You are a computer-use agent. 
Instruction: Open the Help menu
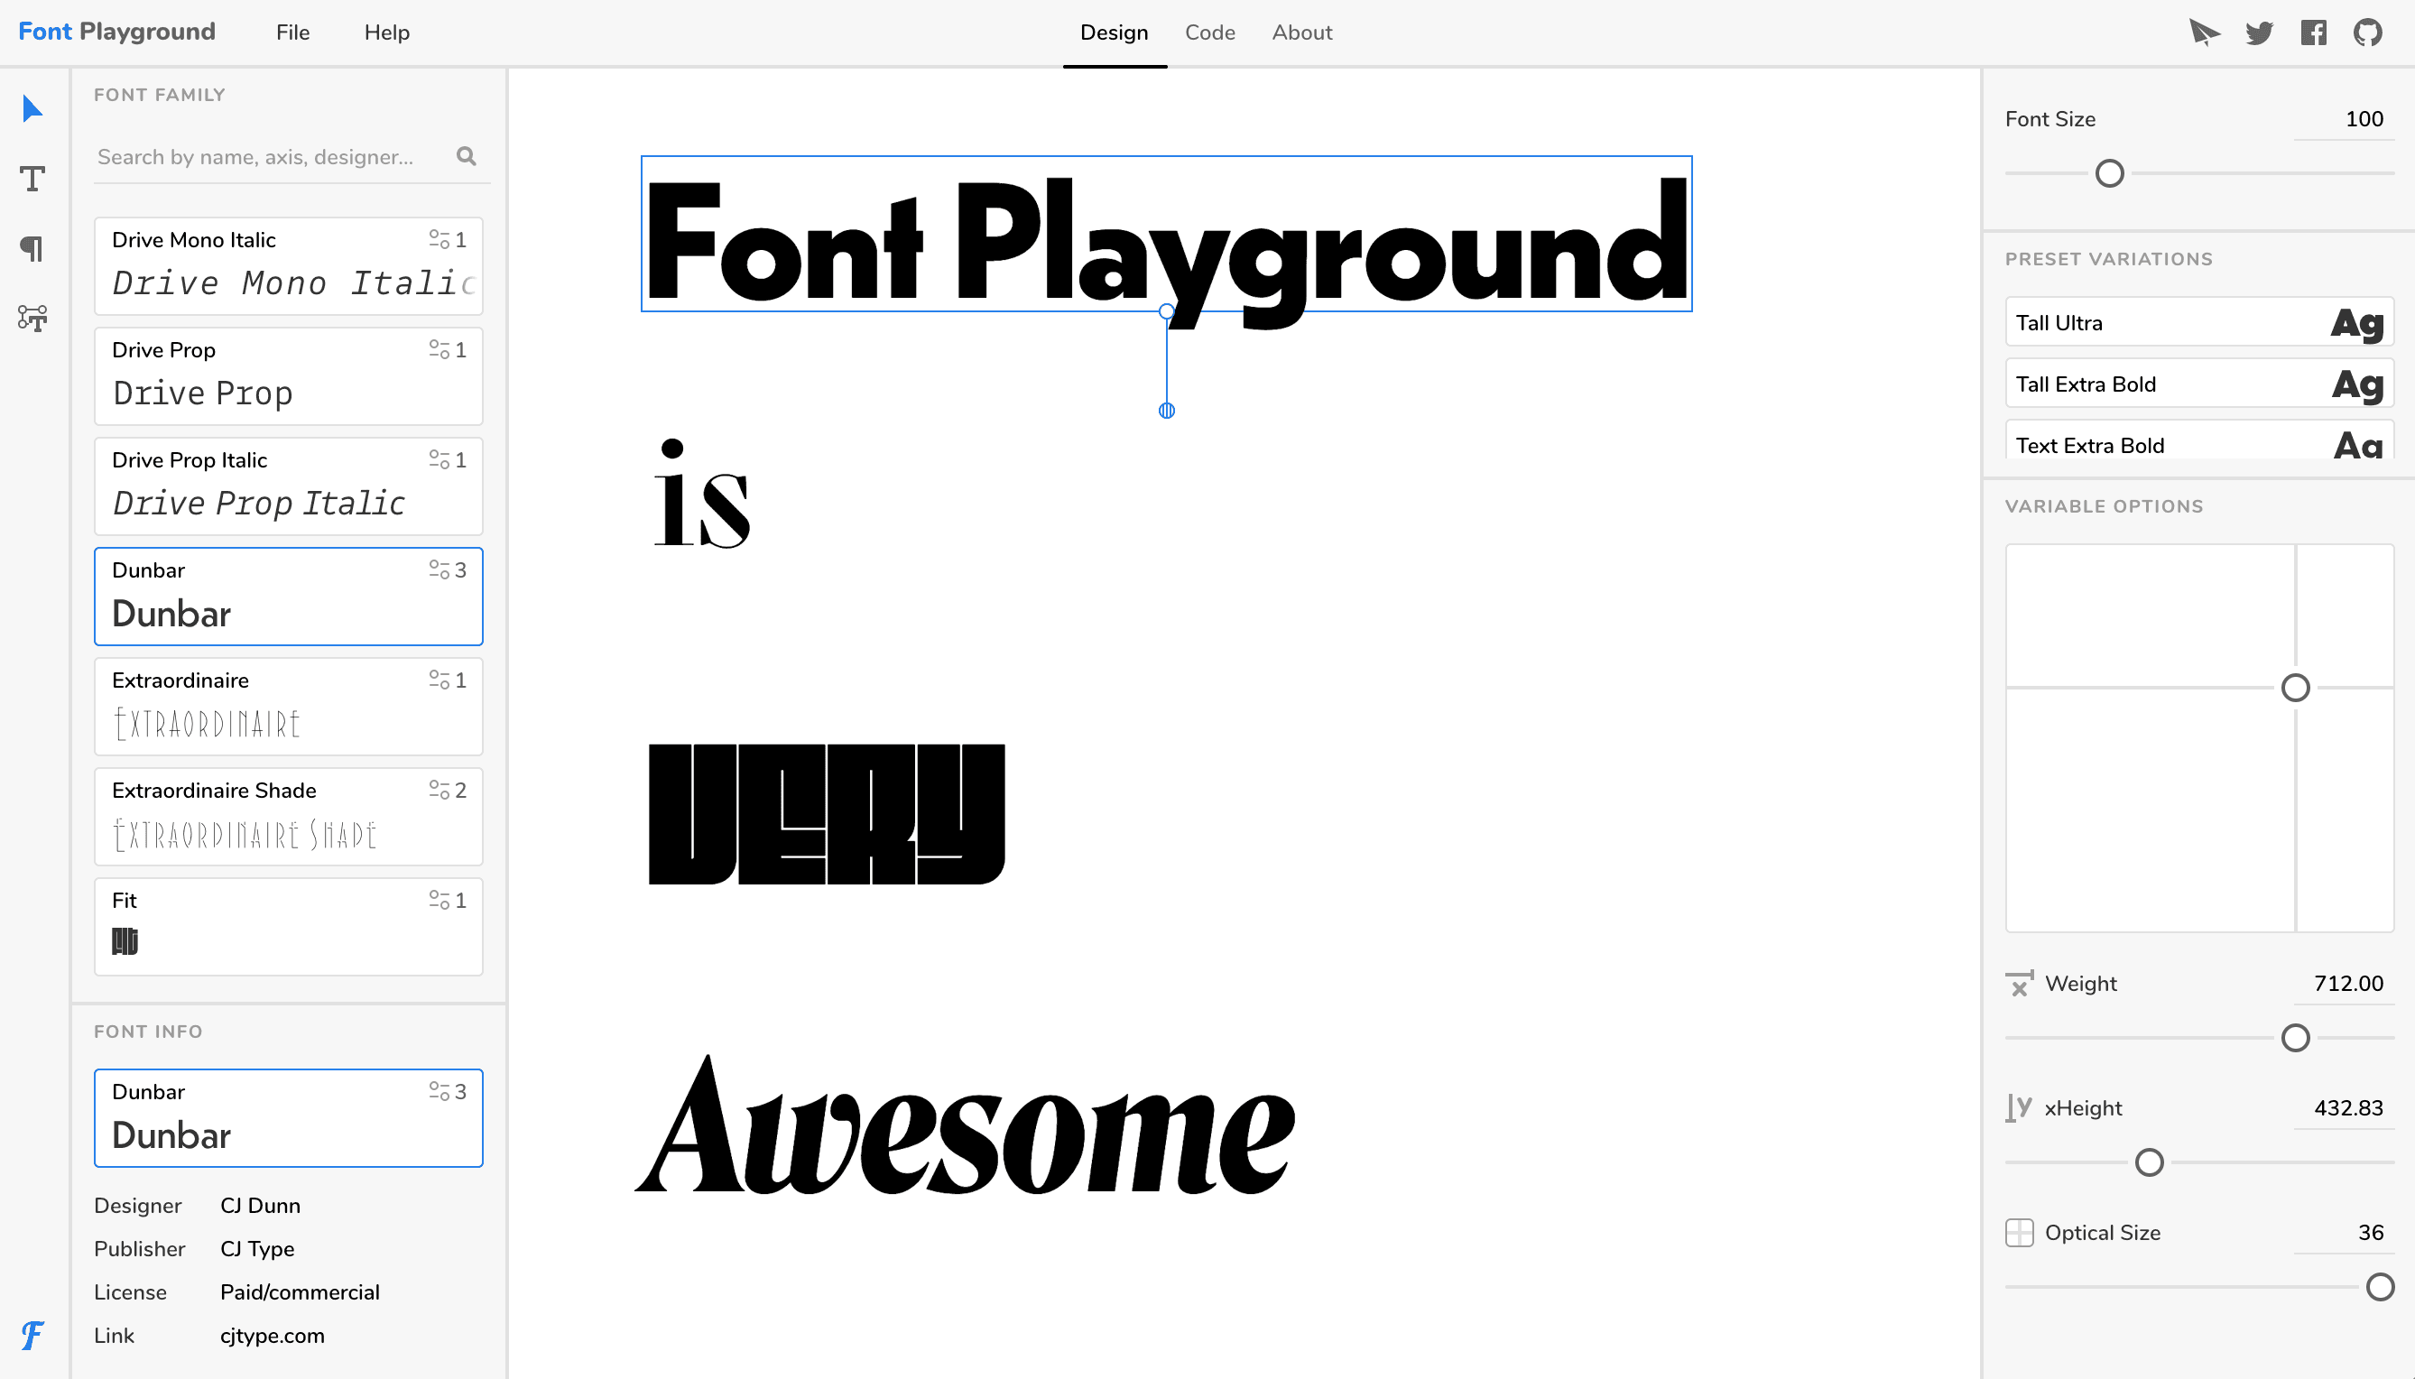tap(387, 32)
